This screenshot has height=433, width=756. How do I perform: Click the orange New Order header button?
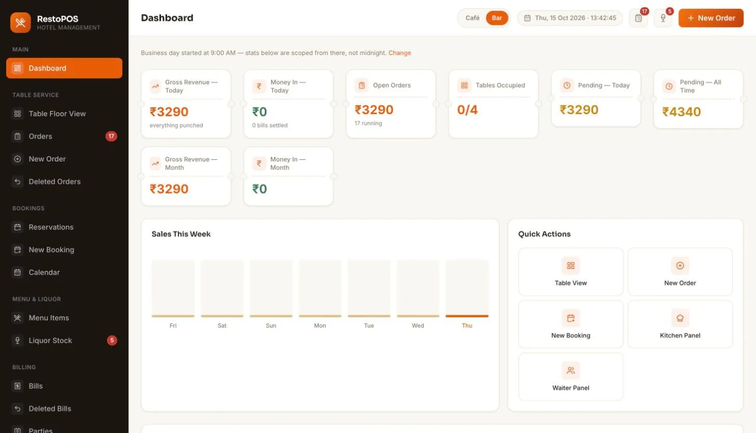coord(711,18)
